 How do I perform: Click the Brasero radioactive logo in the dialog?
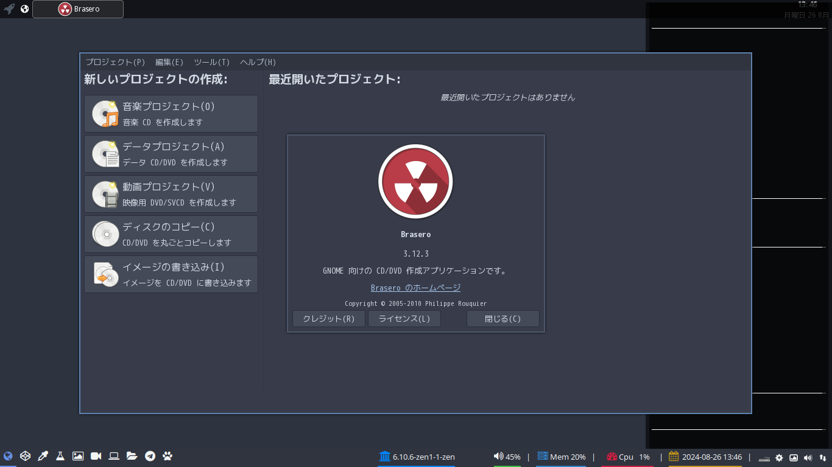point(416,181)
